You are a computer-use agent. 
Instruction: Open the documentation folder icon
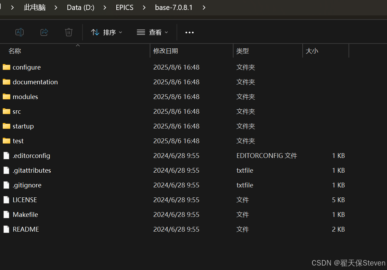click(x=6, y=82)
